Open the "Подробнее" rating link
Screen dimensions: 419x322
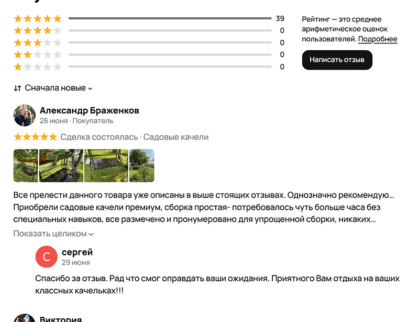tap(378, 39)
